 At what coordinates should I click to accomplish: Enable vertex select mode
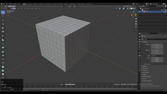click(12, 8)
